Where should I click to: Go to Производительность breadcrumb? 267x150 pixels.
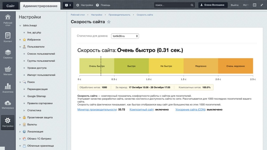[119, 15]
